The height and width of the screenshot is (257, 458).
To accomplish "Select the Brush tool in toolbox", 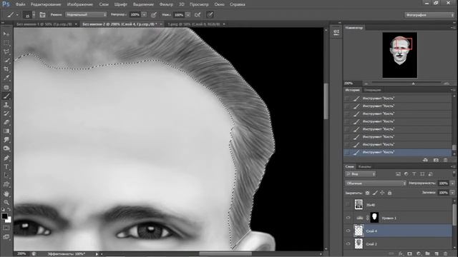I will tap(6, 96).
